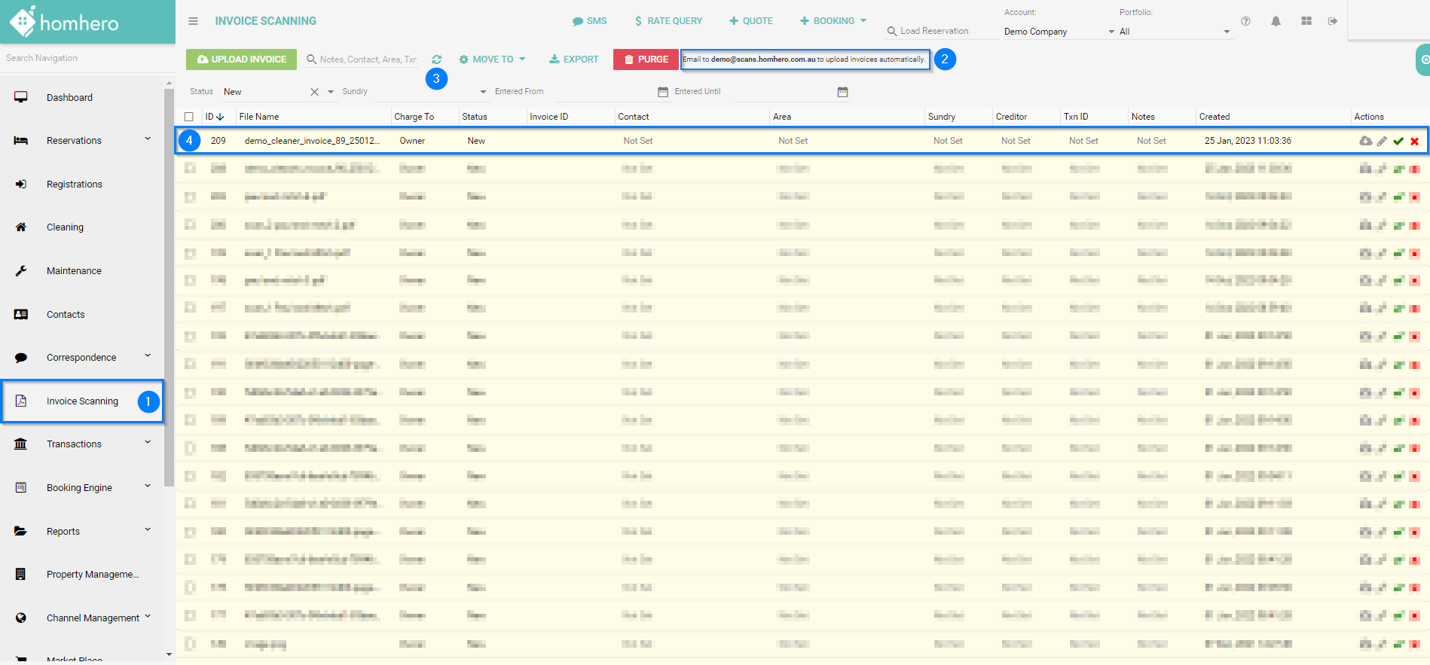This screenshot has width=1430, height=665.
Task: Open the Entered From calendar picker
Action: [x=662, y=92]
